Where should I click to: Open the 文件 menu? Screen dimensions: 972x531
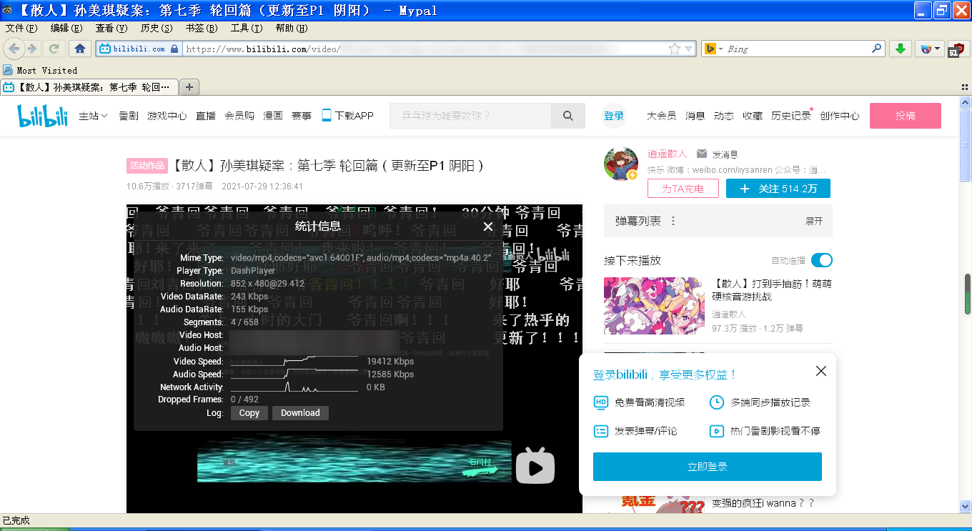(x=21, y=29)
